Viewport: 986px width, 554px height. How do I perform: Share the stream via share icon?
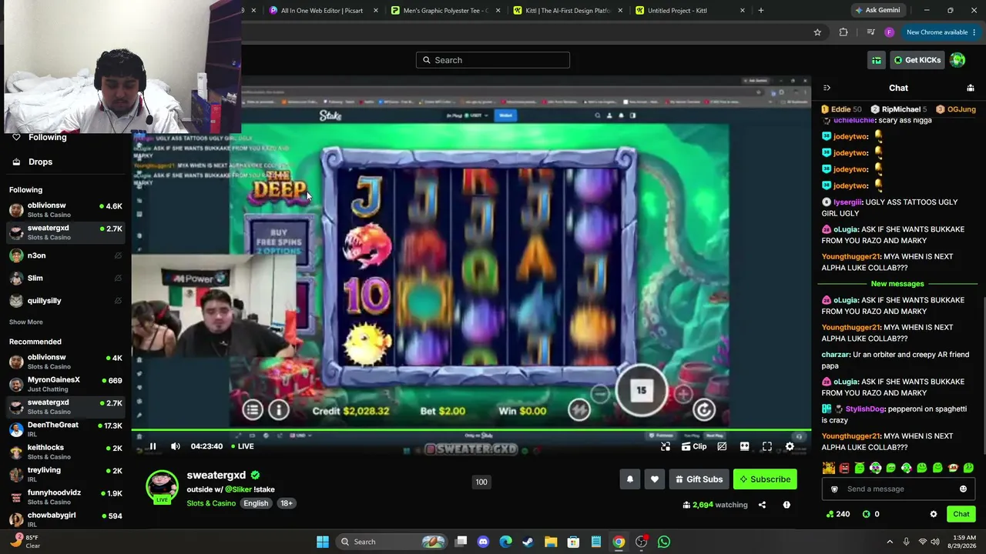(762, 505)
